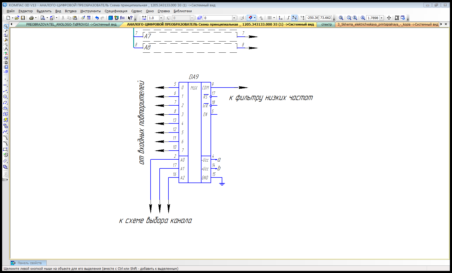Click the zoom in magnifier next to scale field
The width and height of the screenshot is (452, 273).
(363, 18)
